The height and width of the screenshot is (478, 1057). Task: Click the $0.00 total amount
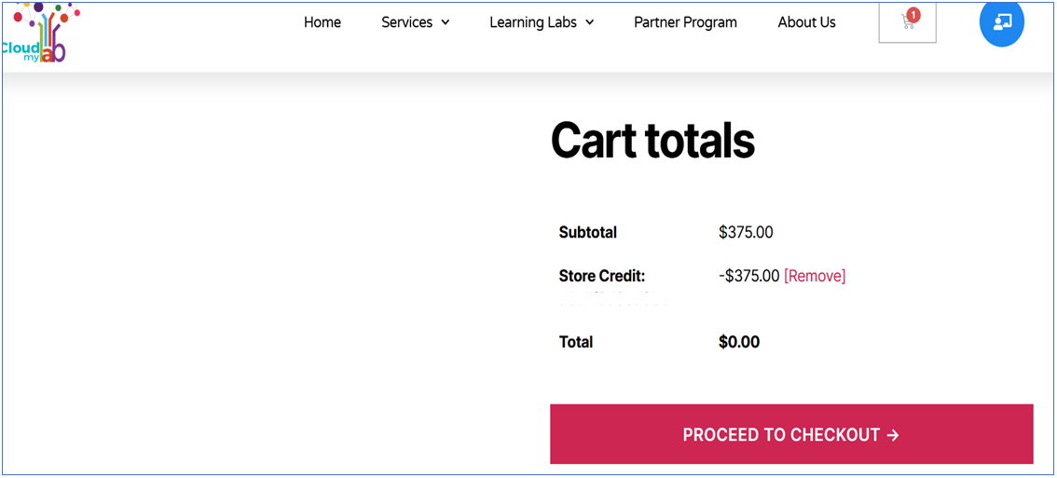(x=739, y=342)
